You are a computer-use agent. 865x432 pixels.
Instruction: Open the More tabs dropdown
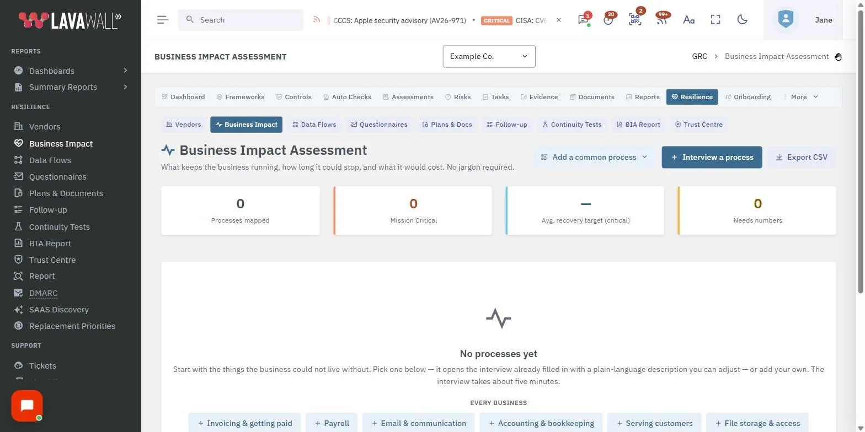pos(801,97)
